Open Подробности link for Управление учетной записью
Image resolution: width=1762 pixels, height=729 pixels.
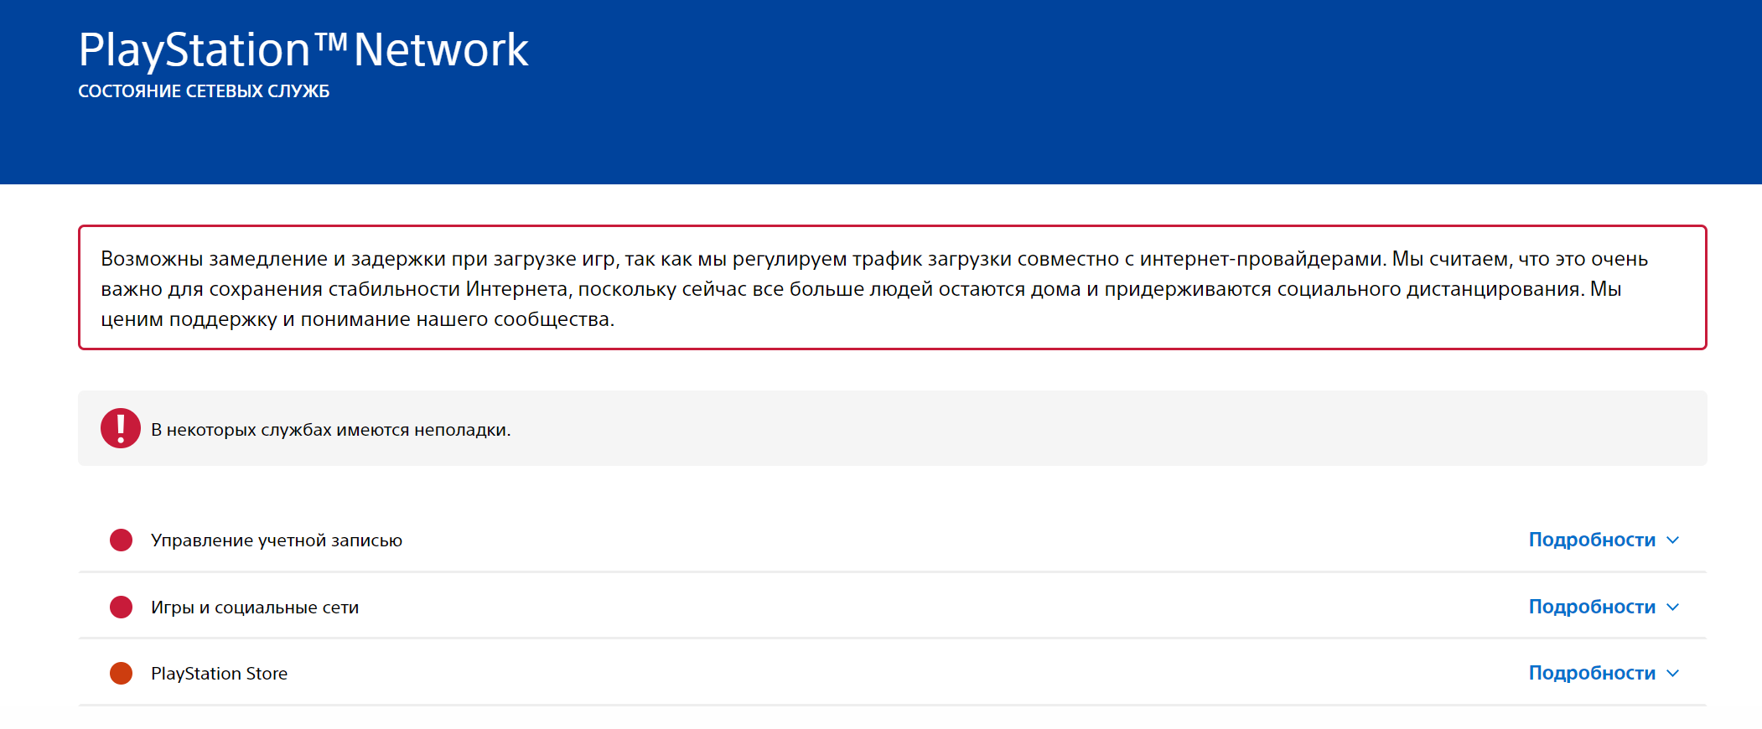[x=1592, y=540]
